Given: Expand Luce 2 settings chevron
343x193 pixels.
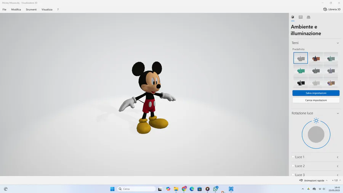Looking at the screenshot, I should click(x=338, y=166).
